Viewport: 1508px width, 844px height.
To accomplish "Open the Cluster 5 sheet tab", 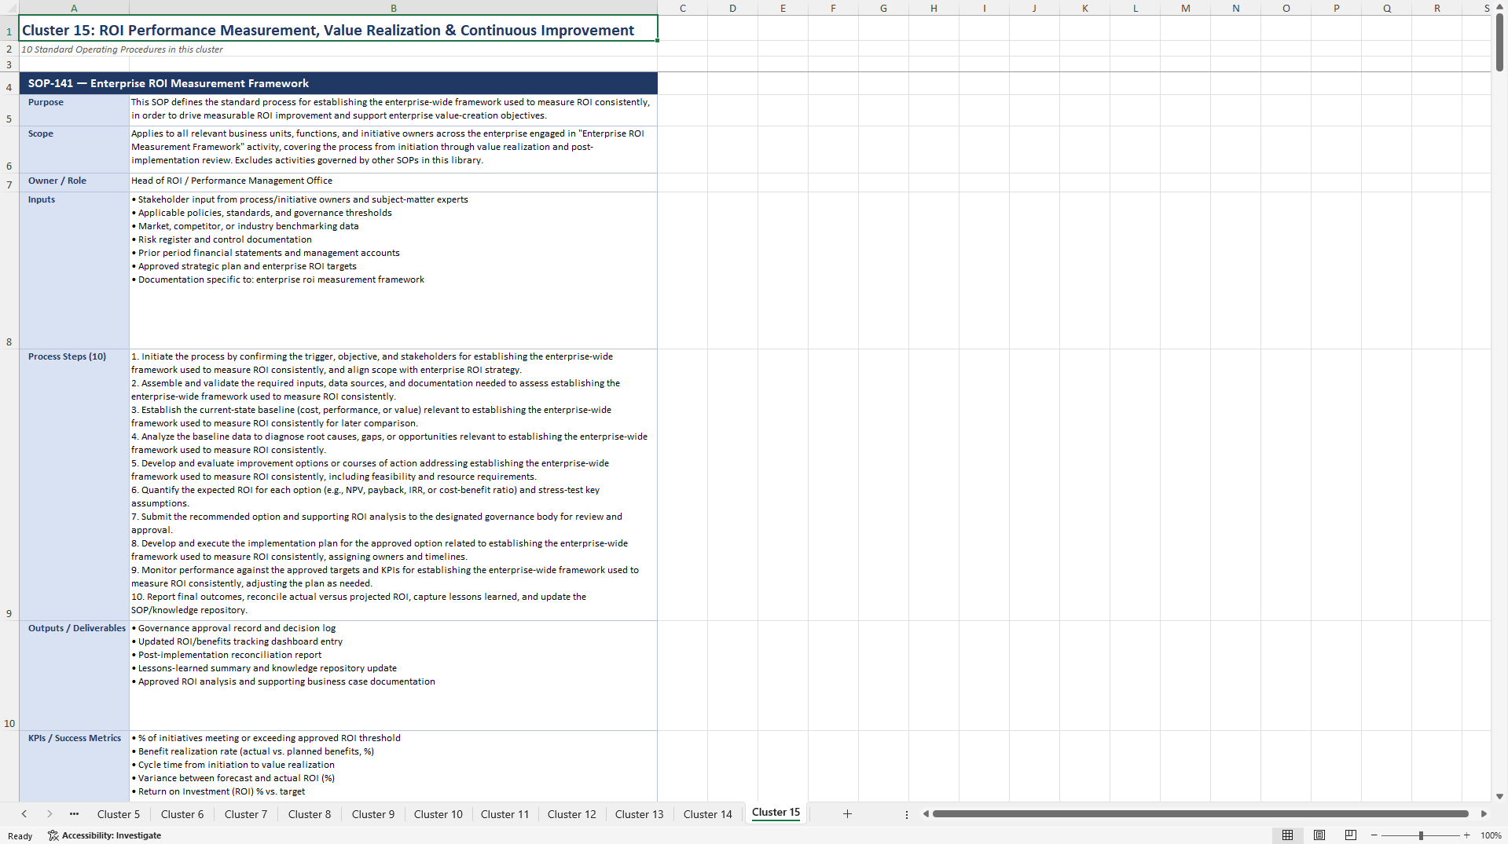I will (x=119, y=814).
